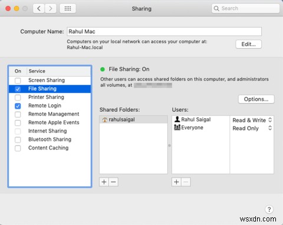Click in the Computer Name field
This screenshot has width=283, height=225.
coord(164,31)
